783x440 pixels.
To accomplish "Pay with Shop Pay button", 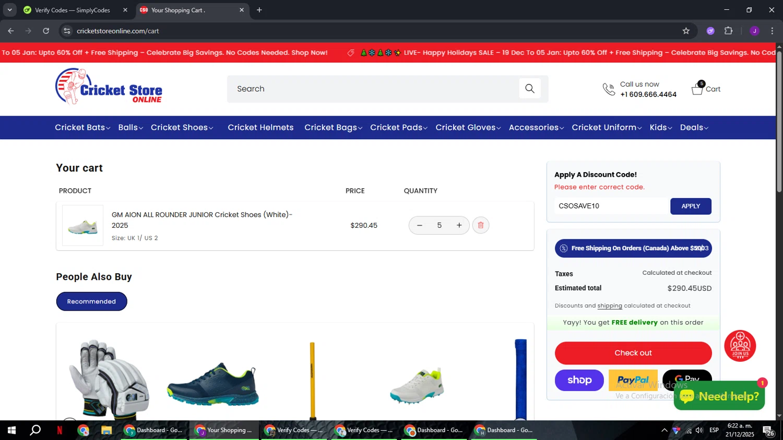I will [579, 380].
